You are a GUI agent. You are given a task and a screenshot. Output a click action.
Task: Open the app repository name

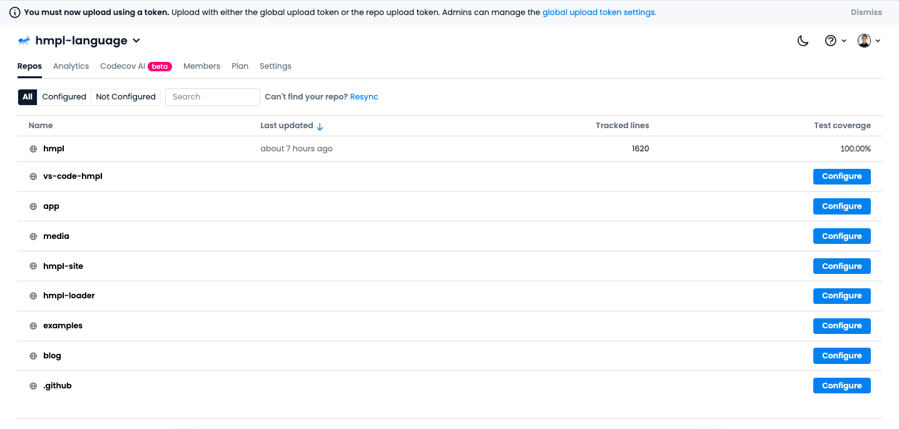(x=51, y=206)
